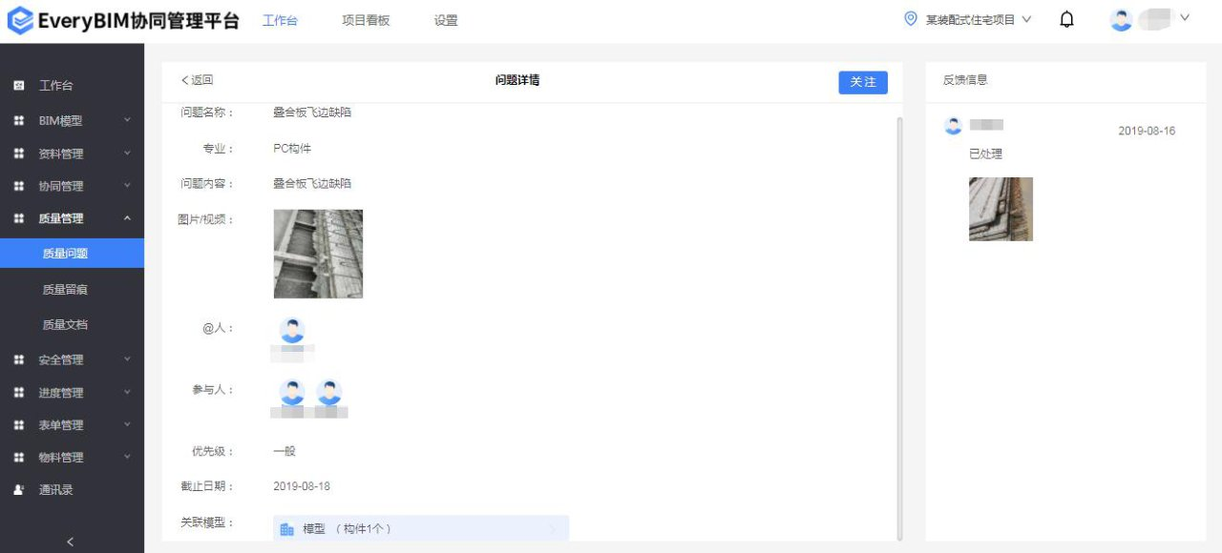Click the 资料管理 sidebar icon

18,154
